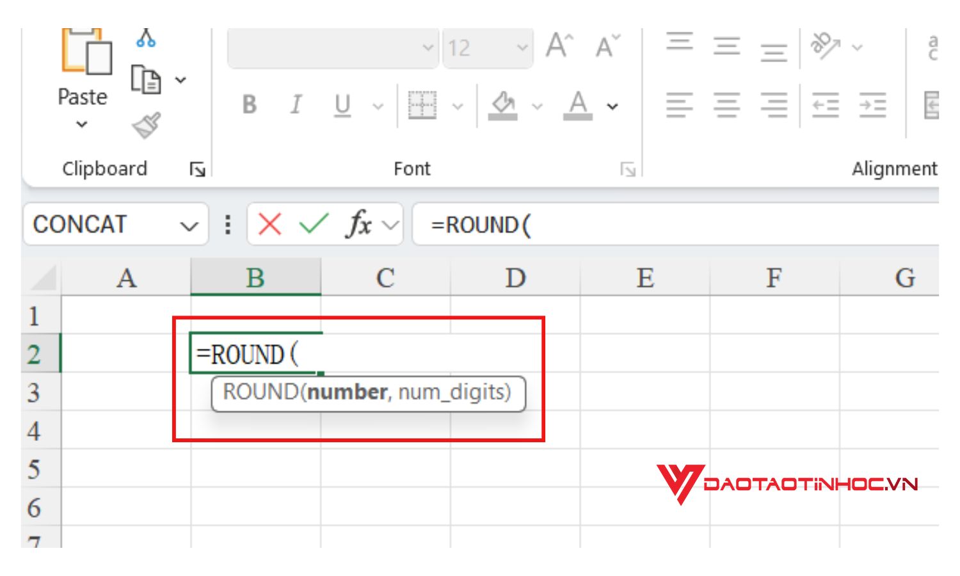Image resolution: width=960 pixels, height=576 pixels.
Task: Open the Name Box dropdown arrow
Action: 189,226
